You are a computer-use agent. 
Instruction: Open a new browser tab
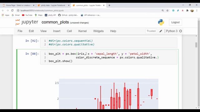109,5
